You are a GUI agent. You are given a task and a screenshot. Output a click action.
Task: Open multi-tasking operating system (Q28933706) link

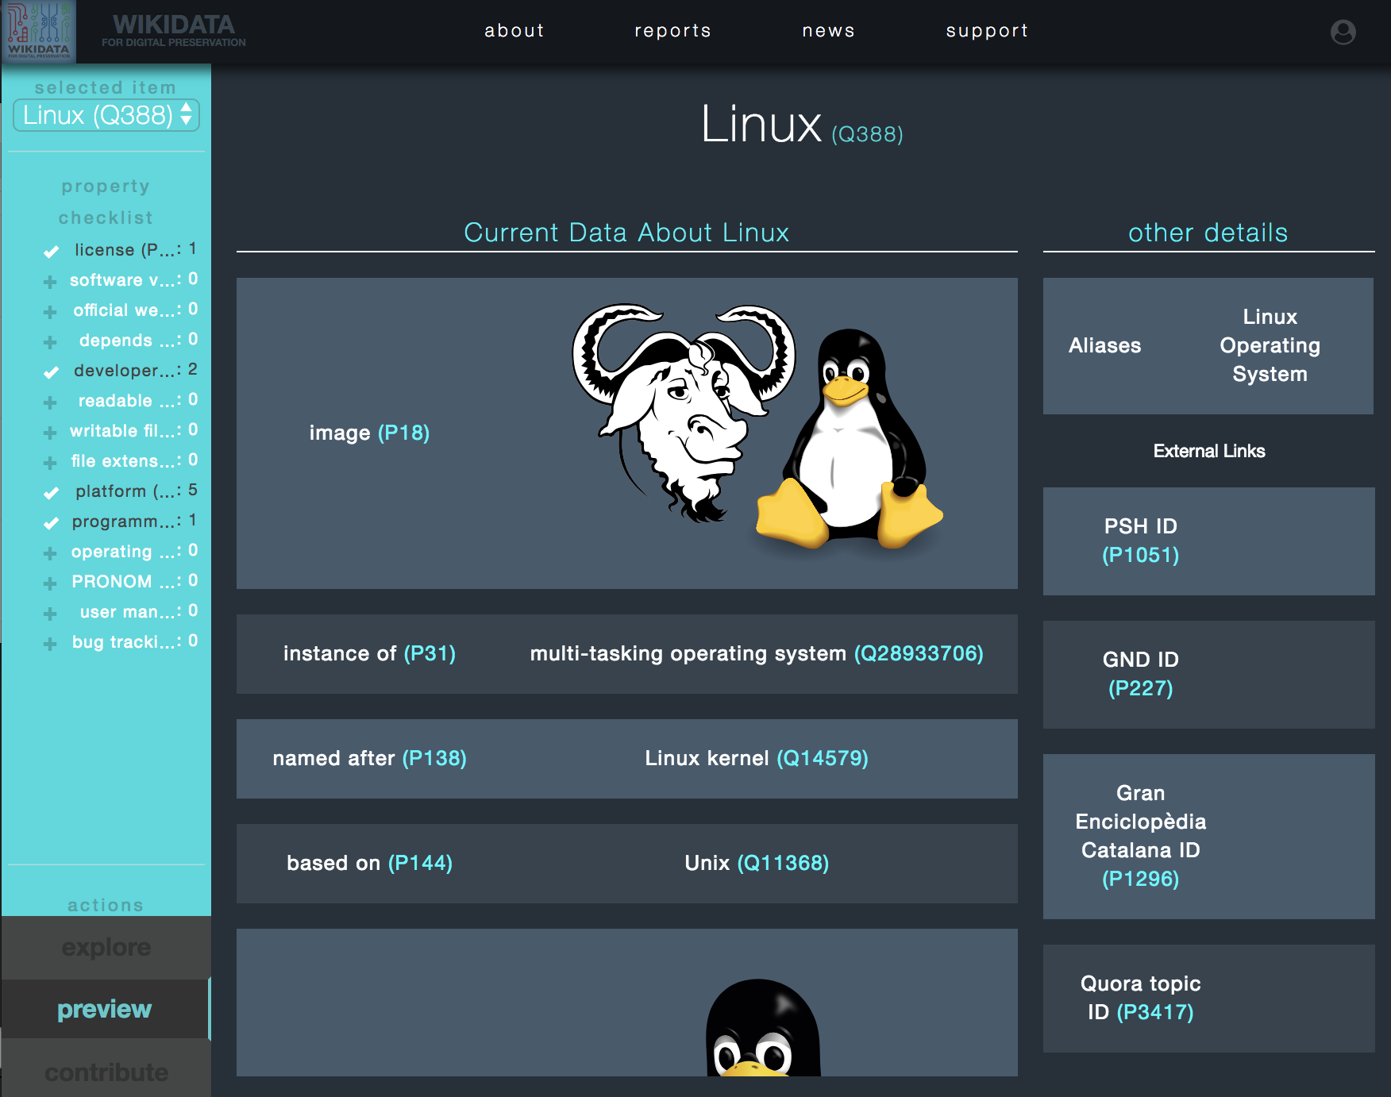[757, 653]
